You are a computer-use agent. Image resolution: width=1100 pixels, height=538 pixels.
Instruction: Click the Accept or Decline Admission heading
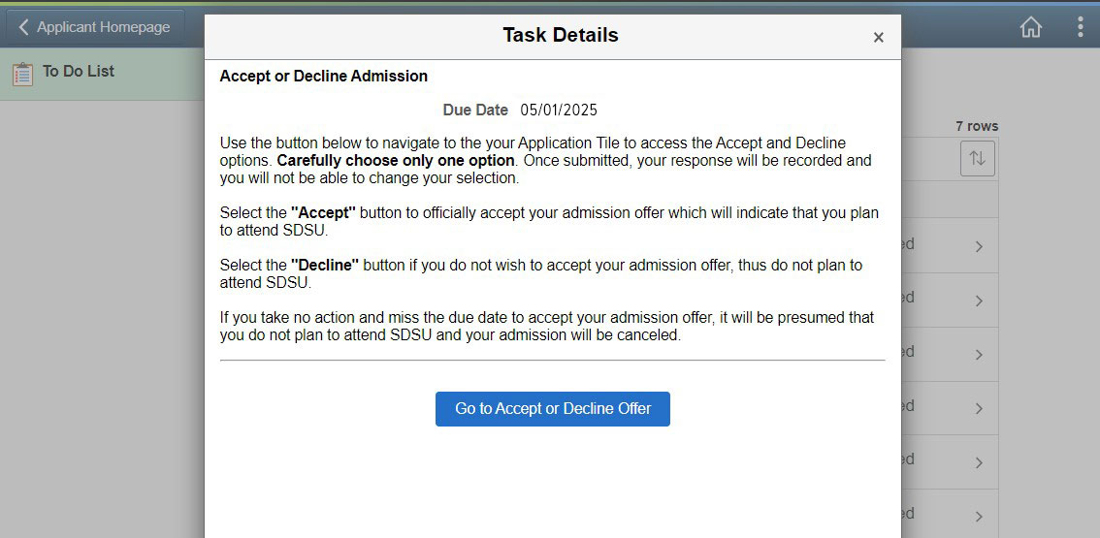323,77
